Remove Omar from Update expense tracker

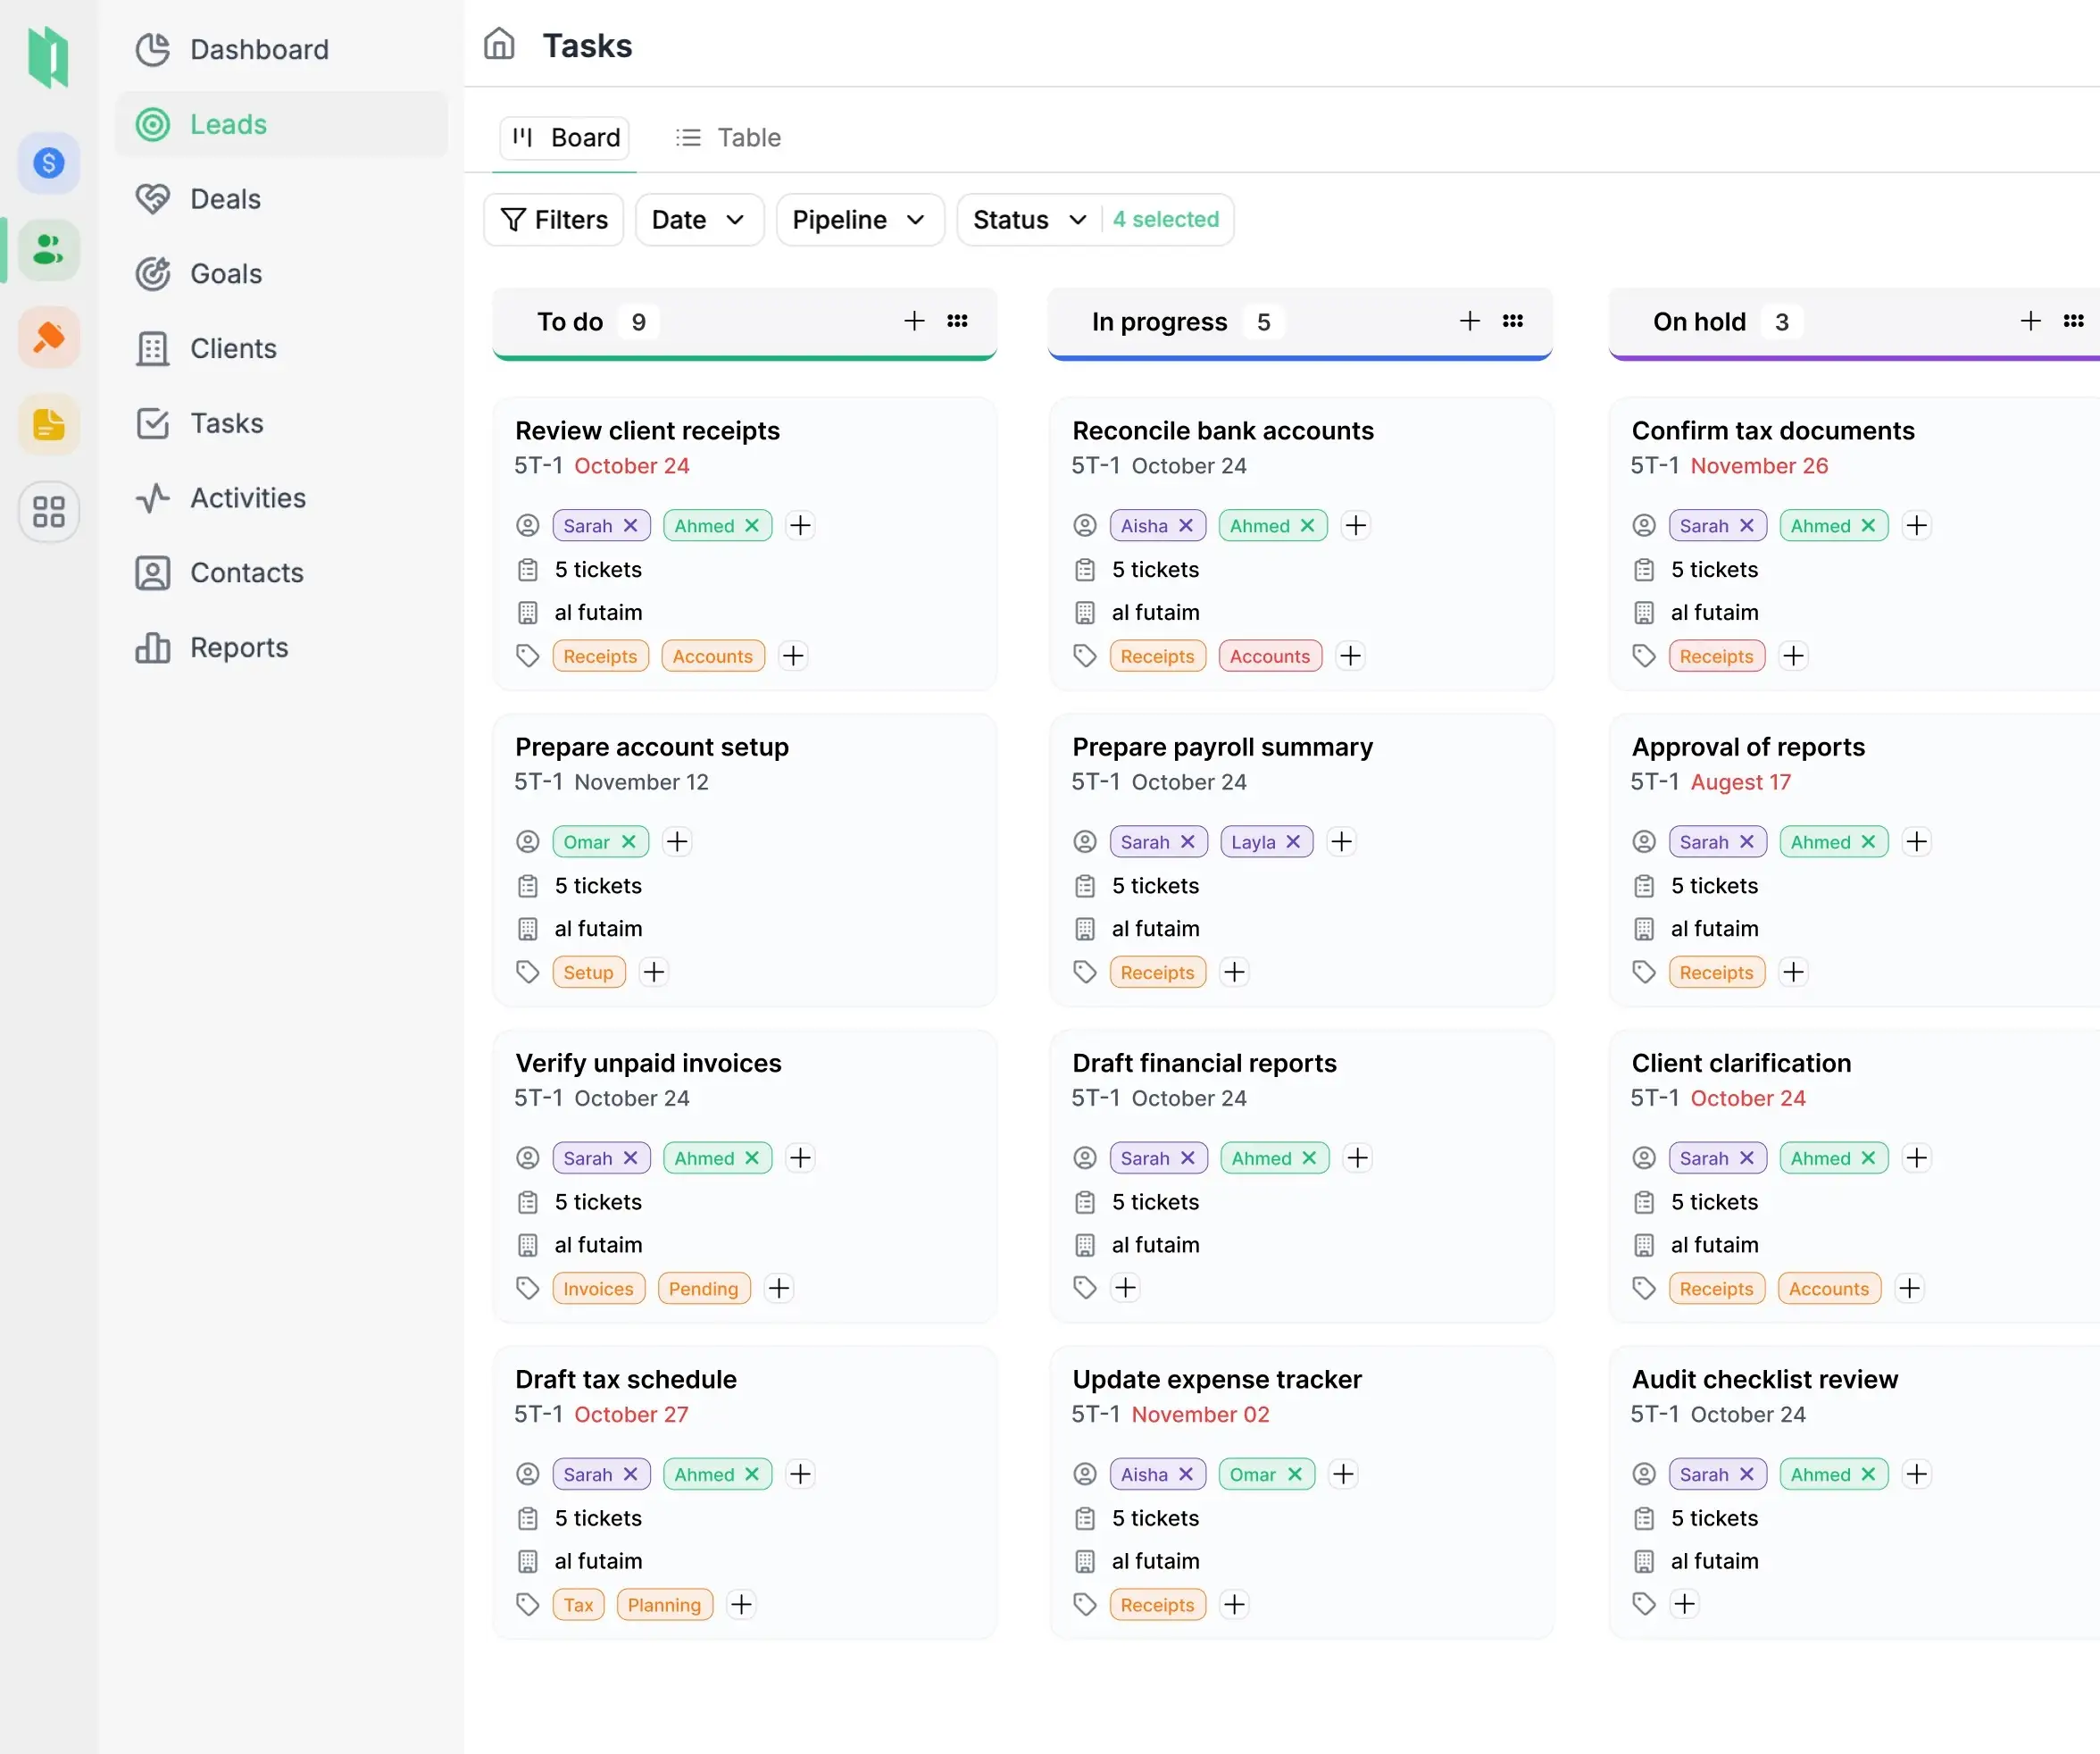1295,1475
